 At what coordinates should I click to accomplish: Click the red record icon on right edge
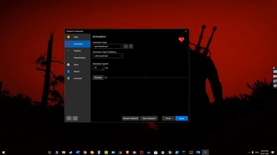pyautogui.click(x=275, y=76)
